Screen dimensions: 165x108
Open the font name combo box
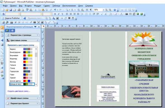(x=32, y=14)
